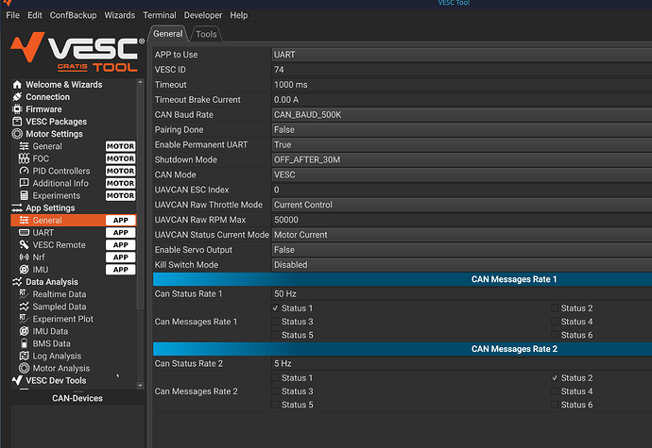
Task: Check Status 3 under Can Messages Rate 1
Action: tap(275, 322)
